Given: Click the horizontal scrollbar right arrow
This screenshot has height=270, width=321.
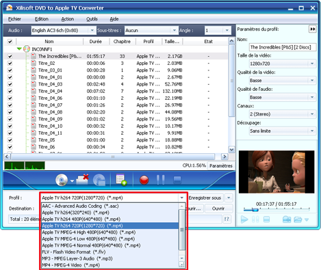Looking at the screenshot, I should [x=224, y=157].
